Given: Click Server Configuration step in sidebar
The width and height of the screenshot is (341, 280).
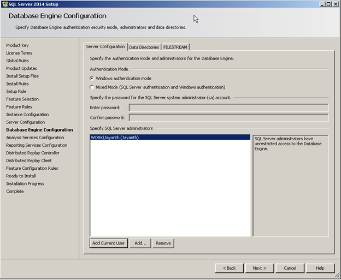Looking at the screenshot, I should coord(26,122).
